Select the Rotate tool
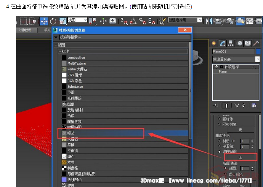 coord(53,21)
